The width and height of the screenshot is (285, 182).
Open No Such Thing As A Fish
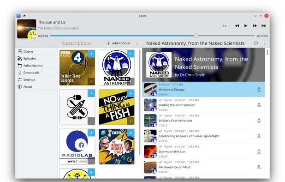[117, 107]
